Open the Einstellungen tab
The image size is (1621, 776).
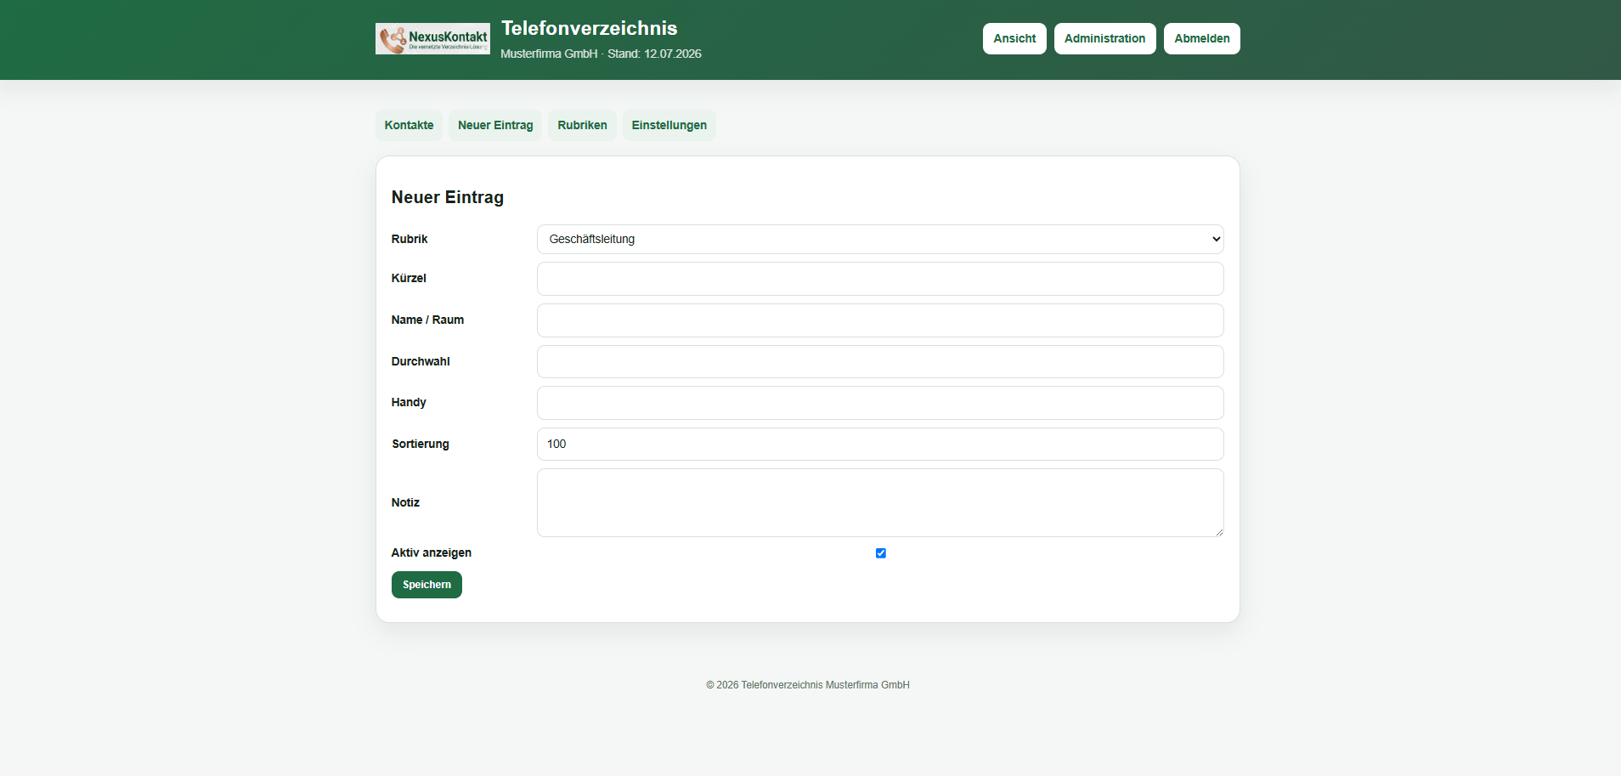669,125
